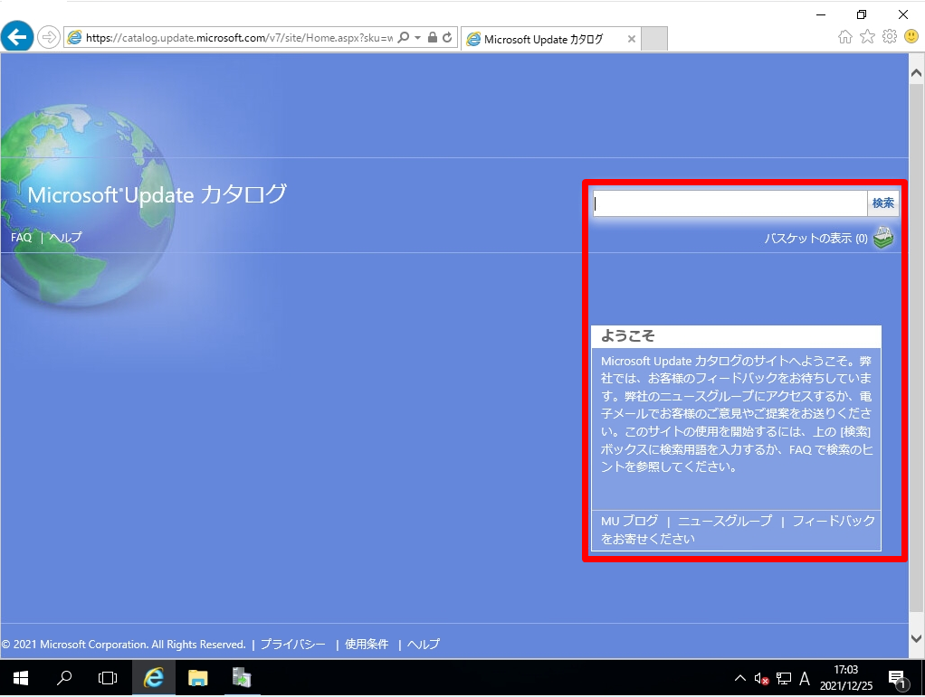
Task: Click the scrollbar up arrow
Action: click(916, 73)
